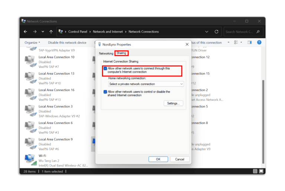285x191 pixels.
Task: Show more toolbar commands chevron
Action: 229,43
